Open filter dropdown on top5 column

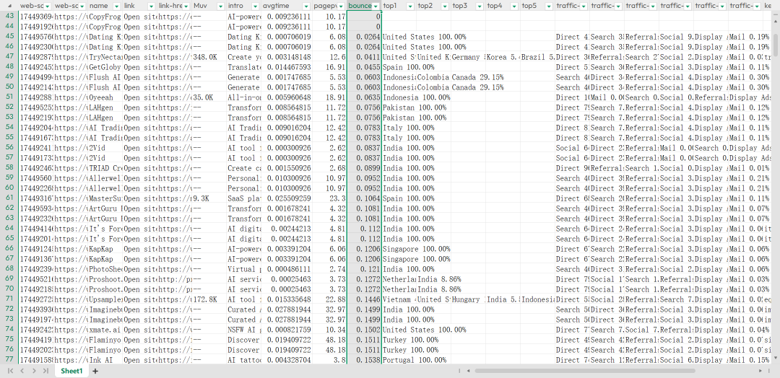pos(549,6)
